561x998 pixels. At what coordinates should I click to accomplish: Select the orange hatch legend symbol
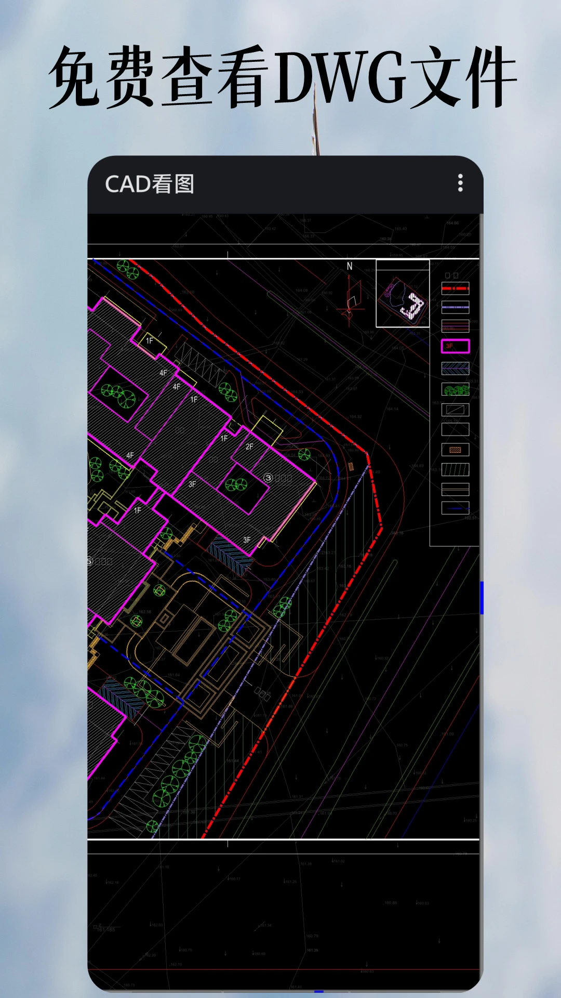click(x=455, y=450)
